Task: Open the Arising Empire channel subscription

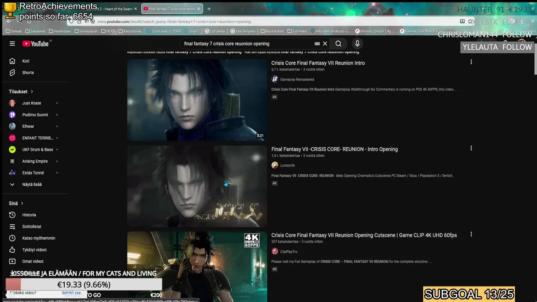Action: click(x=34, y=161)
